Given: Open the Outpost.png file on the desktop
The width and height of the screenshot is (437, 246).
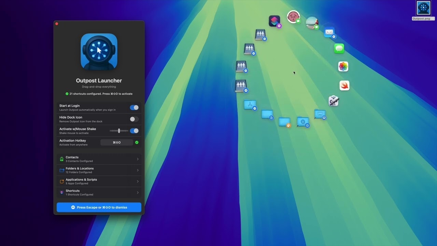Looking at the screenshot, I should (x=423, y=10).
